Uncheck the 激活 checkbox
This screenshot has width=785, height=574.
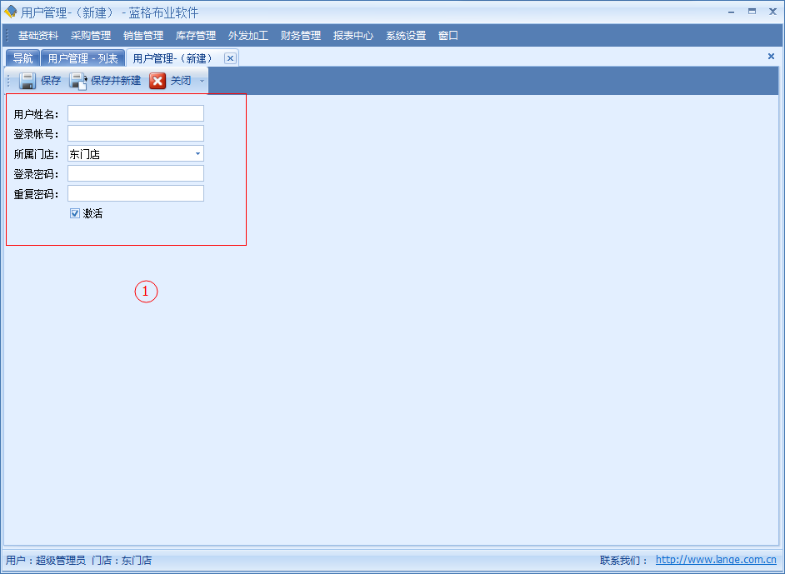tap(75, 213)
